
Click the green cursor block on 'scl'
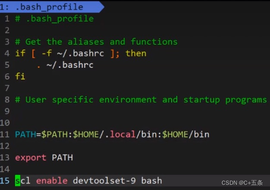[x=18, y=180]
